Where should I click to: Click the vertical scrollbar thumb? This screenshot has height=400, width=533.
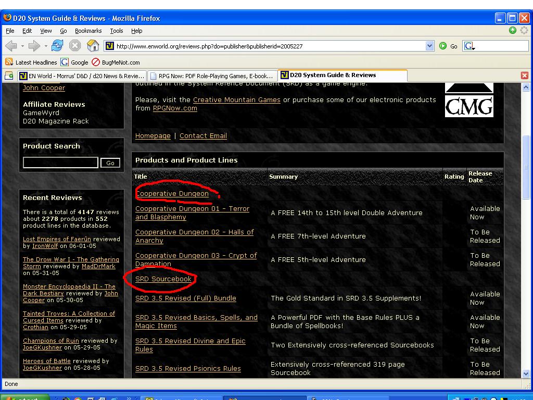[526, 167]
